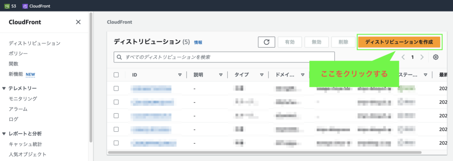Image resolution: width=453 pixels, height=161 pixels.
Task: Collapse the テレメトリー section
Action: pos(4,88)
